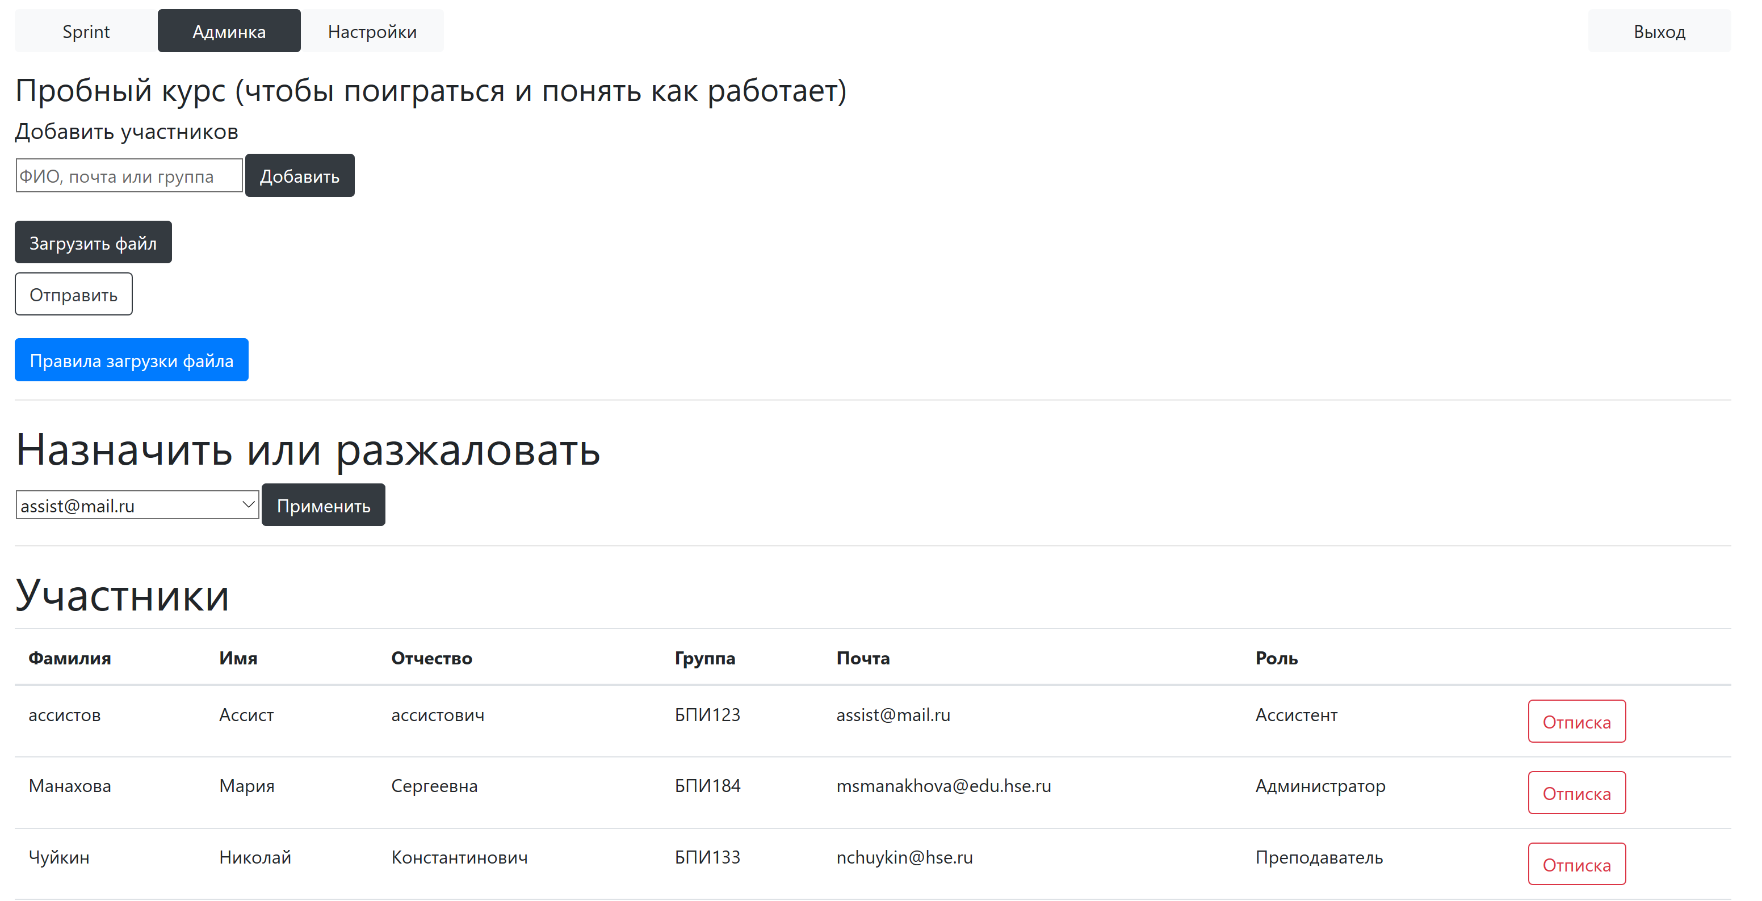Select the БПИ133 group cell
This screenshot has height=901, width=1762.
point(707,857)
